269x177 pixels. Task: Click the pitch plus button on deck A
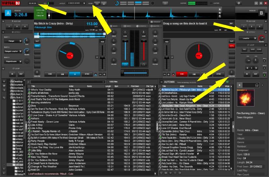coord(104,74)
